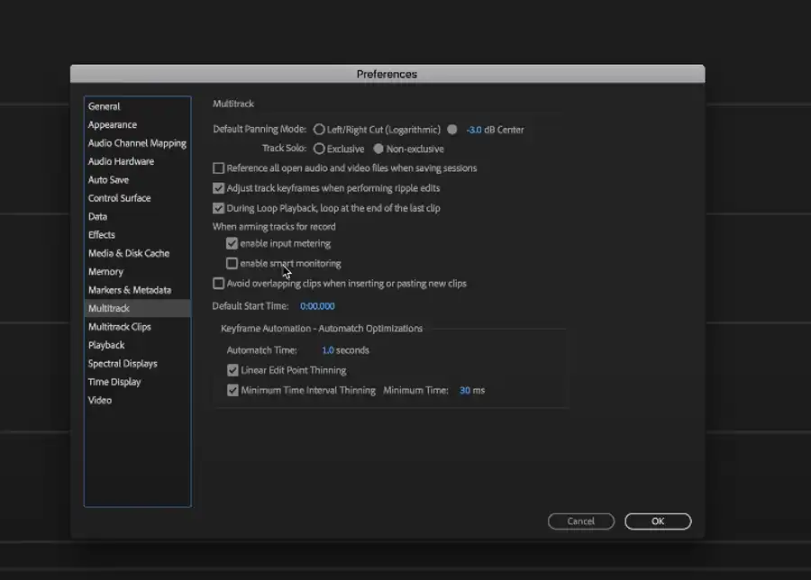Choose the -3.0 dB Center panning mode
This screenshot has width=811, height=580.
[452, 129]
